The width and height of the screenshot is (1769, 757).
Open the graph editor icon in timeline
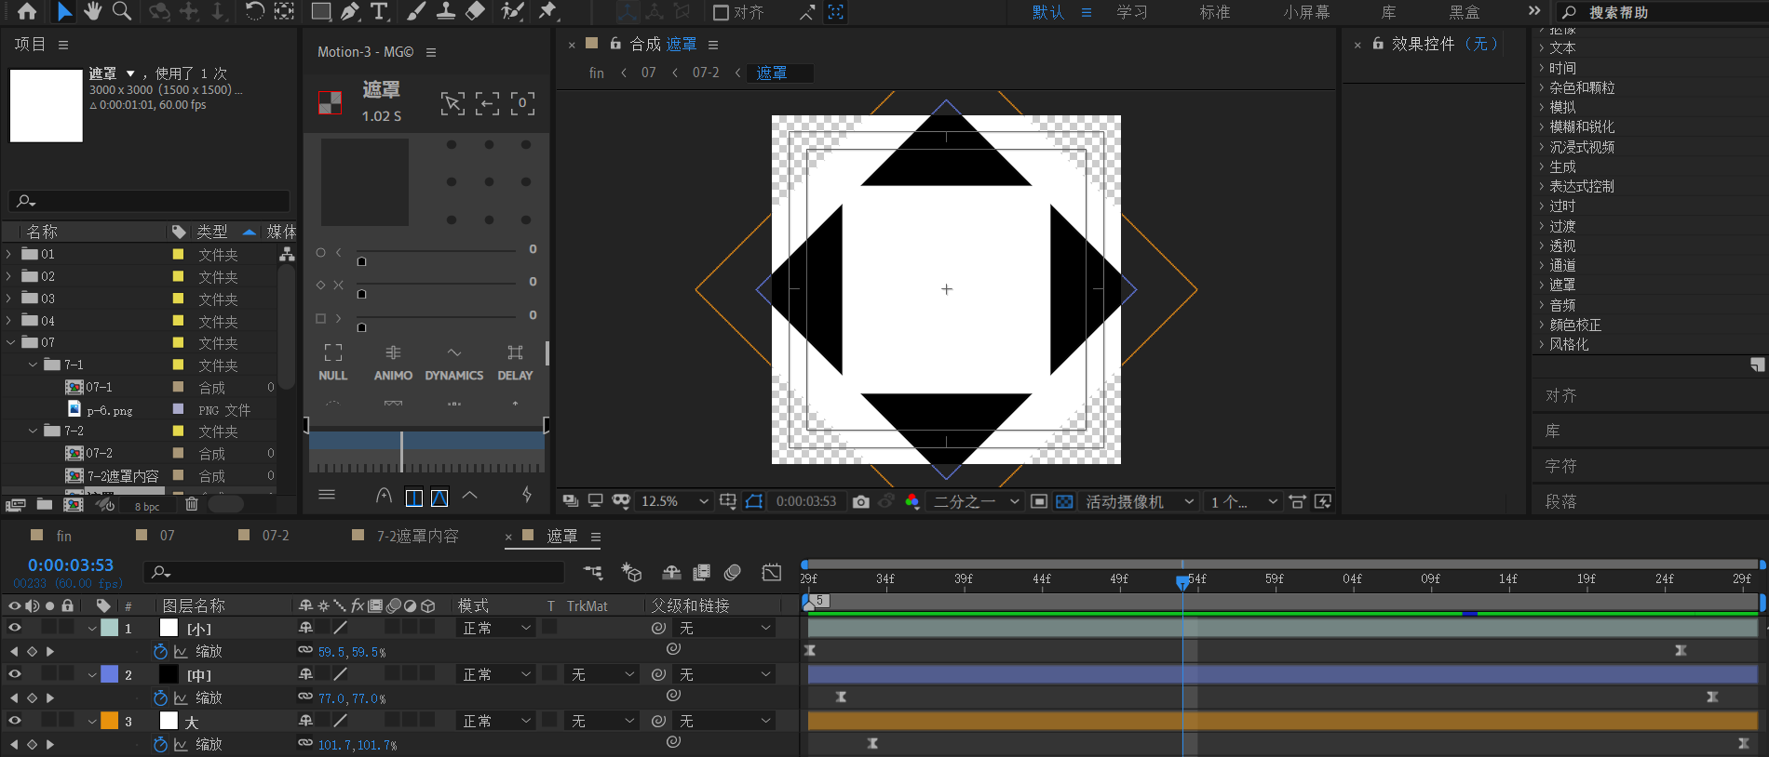coord(772,572)
